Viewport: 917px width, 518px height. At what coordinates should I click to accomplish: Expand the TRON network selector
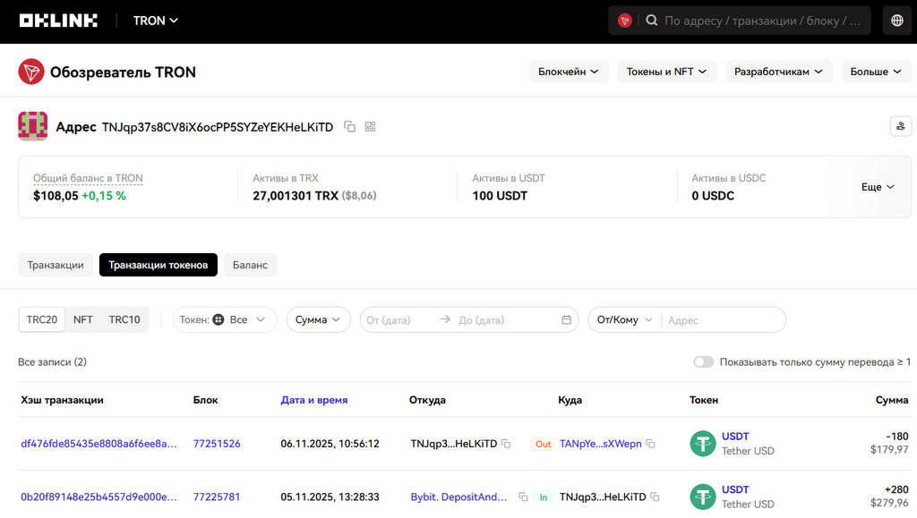click(x=156, y=21)
